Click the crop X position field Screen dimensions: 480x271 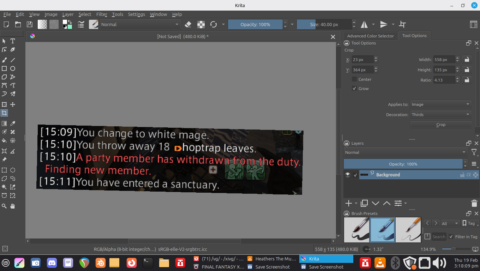coord(362,60)
